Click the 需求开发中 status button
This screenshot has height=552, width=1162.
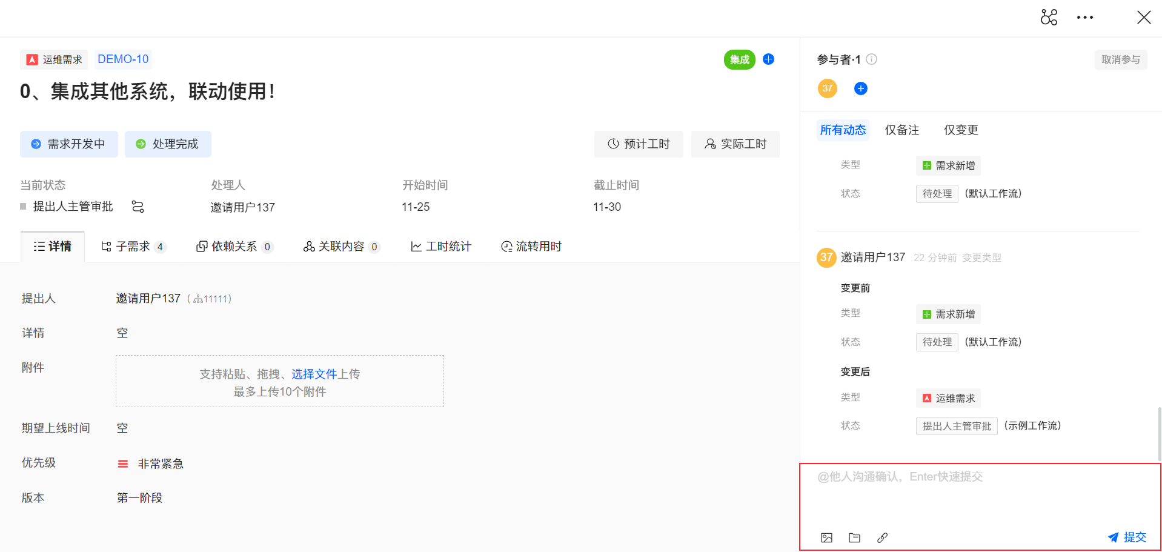pyautogui.click(x=69, y=144)
